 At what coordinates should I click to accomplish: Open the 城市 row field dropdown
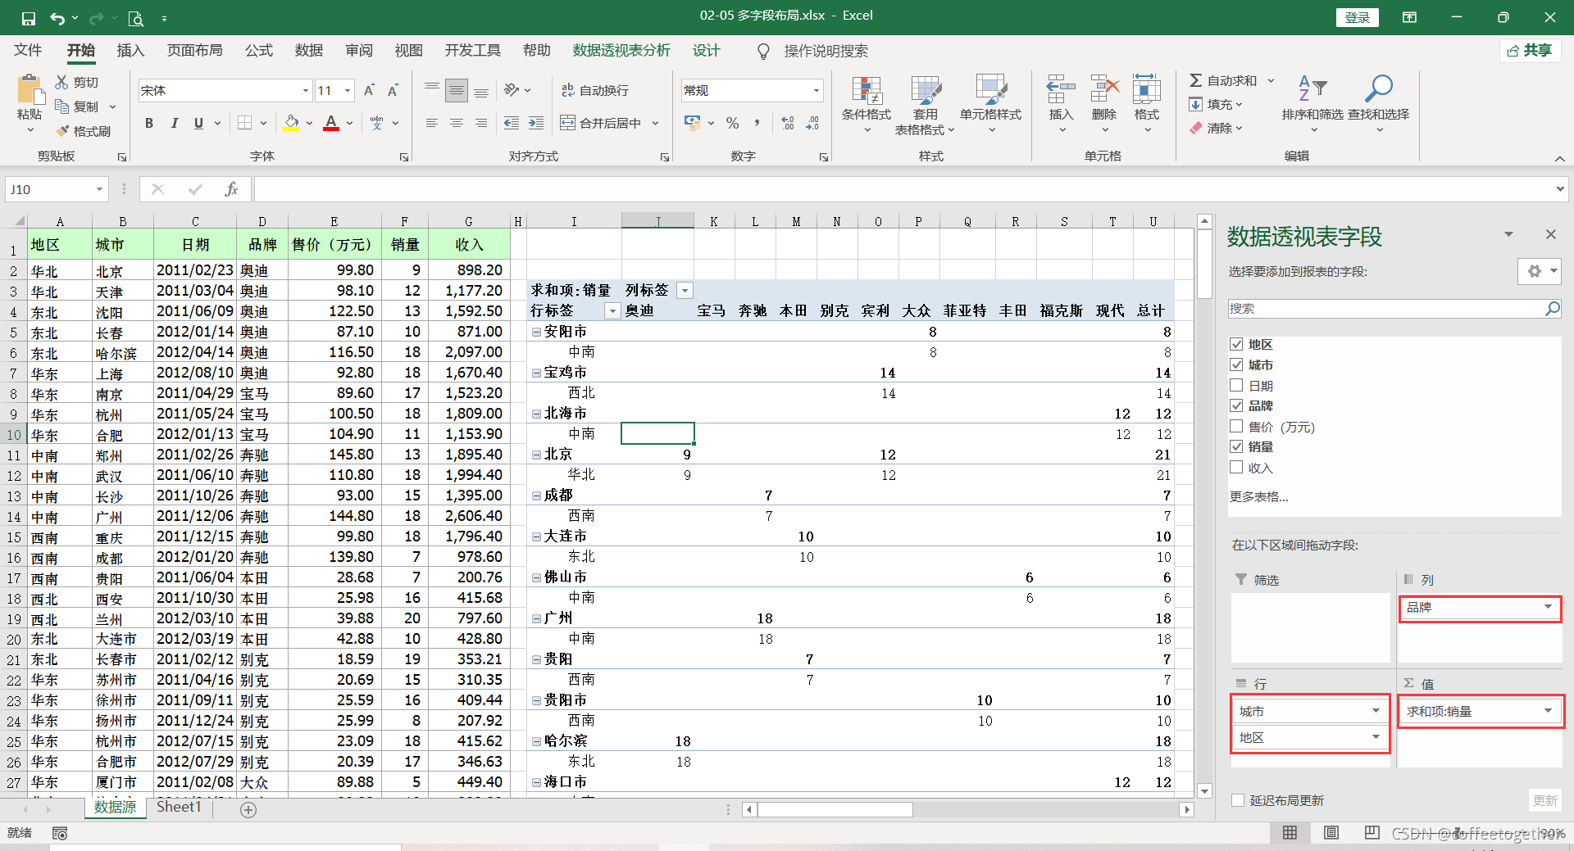[x=1376, y=711]
